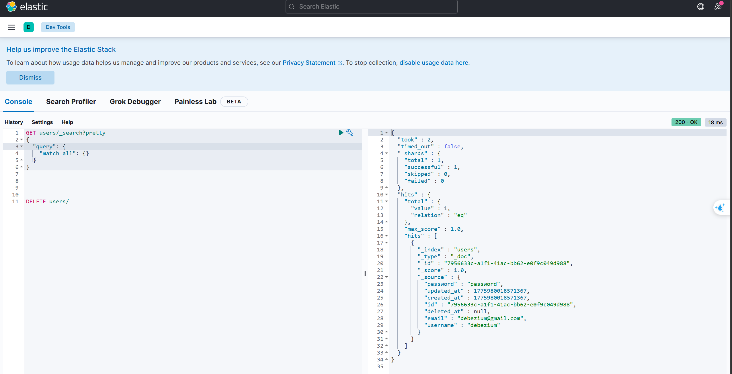Screen dimensions: 732x374
Task: Collapse the hits array in the response
Action: (x=386, y=236)
